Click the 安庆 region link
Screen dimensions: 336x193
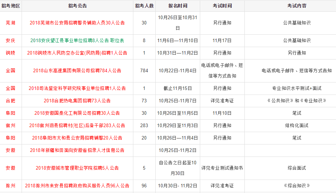[11, 40]
